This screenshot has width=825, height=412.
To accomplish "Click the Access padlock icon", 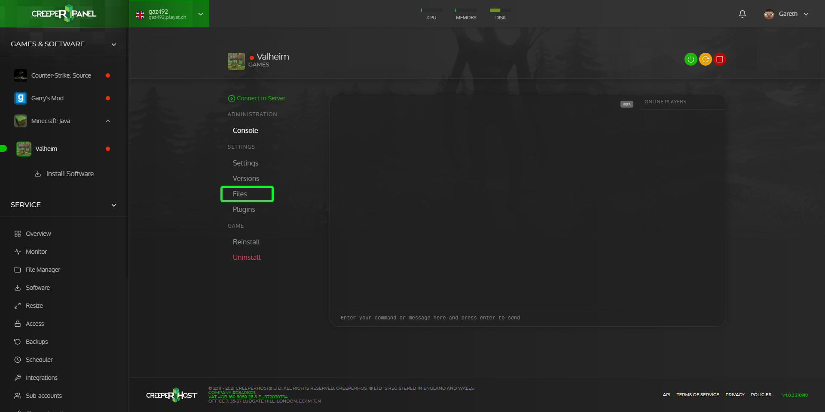I will tap(18, 324).
